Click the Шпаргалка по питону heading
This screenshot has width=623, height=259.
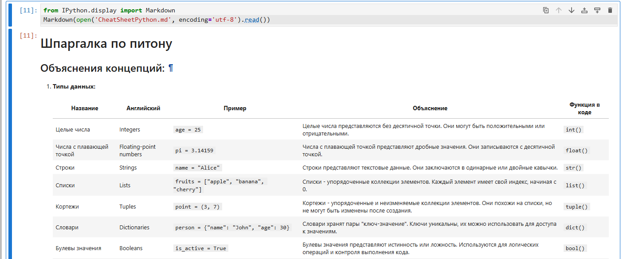[106, 44]
